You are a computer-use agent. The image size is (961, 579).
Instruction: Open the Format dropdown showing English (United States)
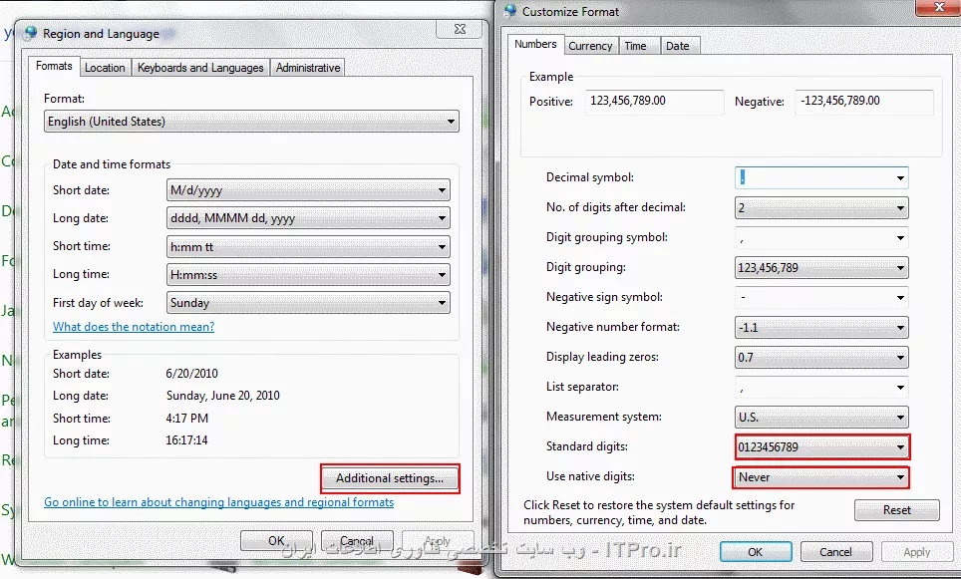251,122
